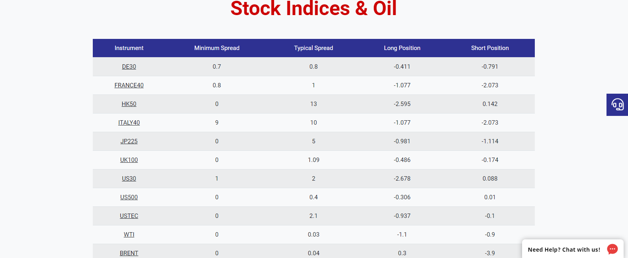
Task: Click the US30 instrument link
Action: pos(129,179)
